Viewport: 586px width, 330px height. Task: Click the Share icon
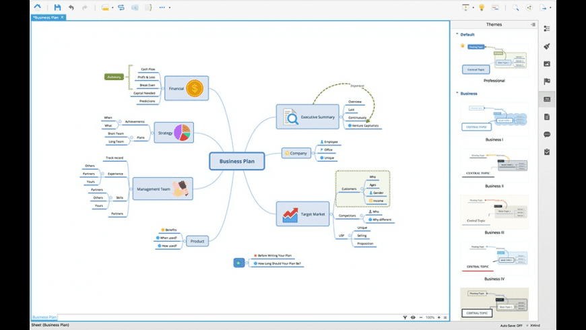[x=529, y=7]
